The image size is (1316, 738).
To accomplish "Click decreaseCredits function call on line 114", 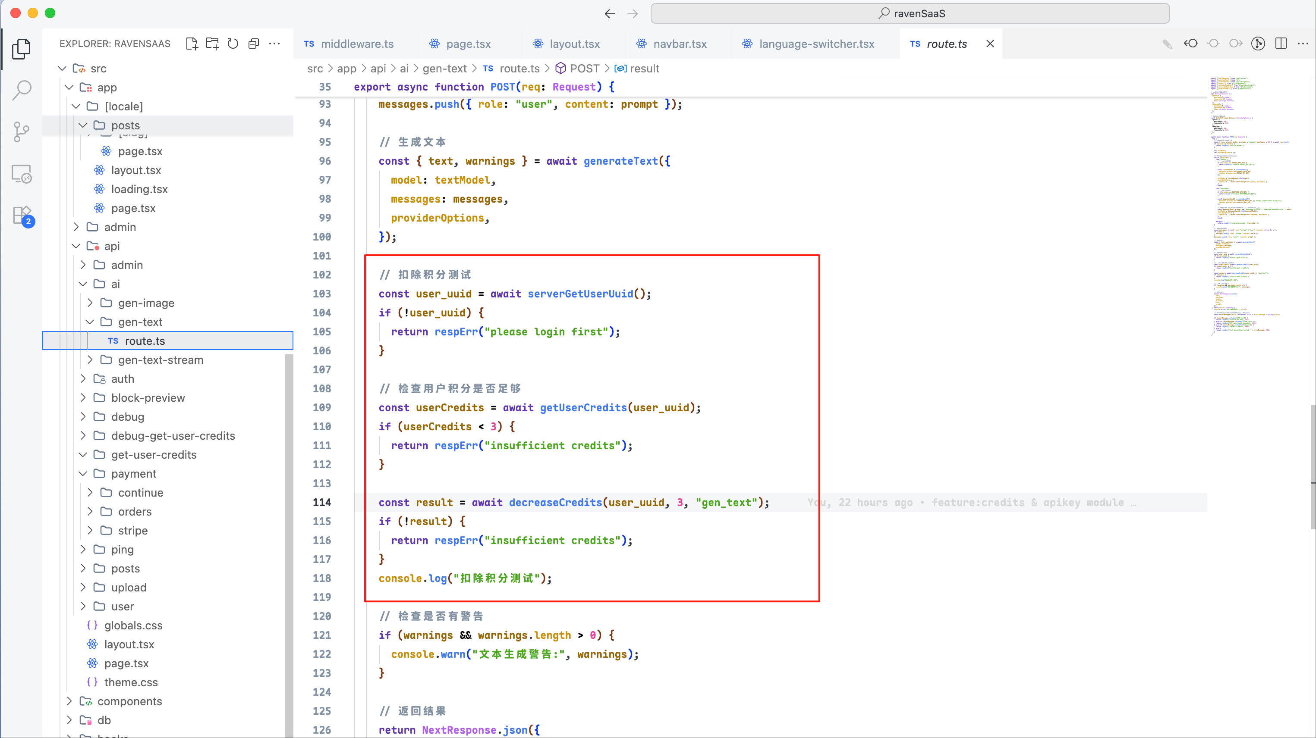I will coord(555,503).
